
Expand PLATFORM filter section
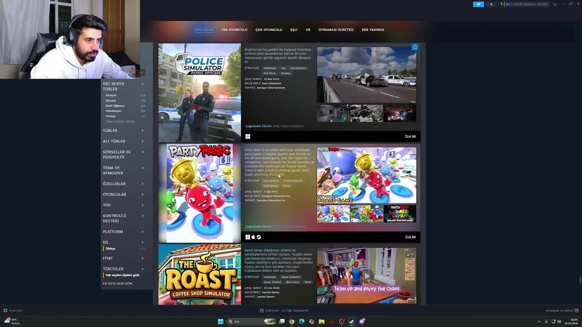[123, 232]
